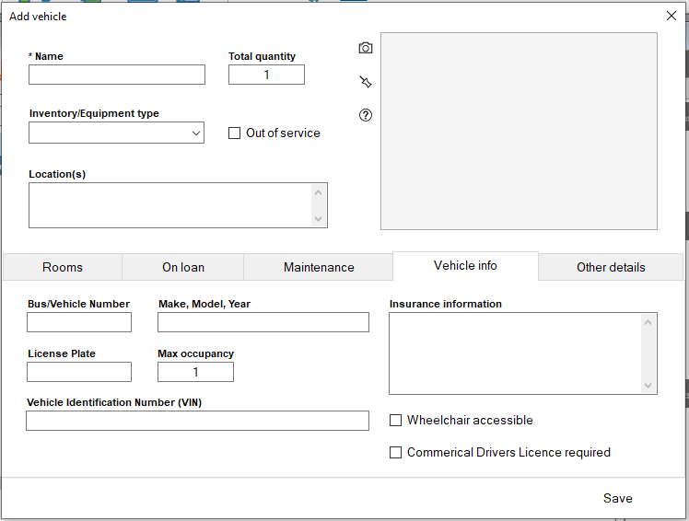Viewport: 689px width, 521px height.
Task: Open help via the question mark icon
Action: tap(366, 115)
